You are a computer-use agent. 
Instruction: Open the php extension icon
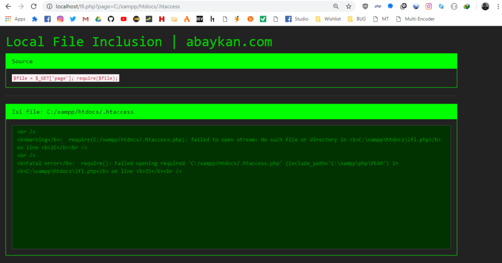click(x=378, y=6)
